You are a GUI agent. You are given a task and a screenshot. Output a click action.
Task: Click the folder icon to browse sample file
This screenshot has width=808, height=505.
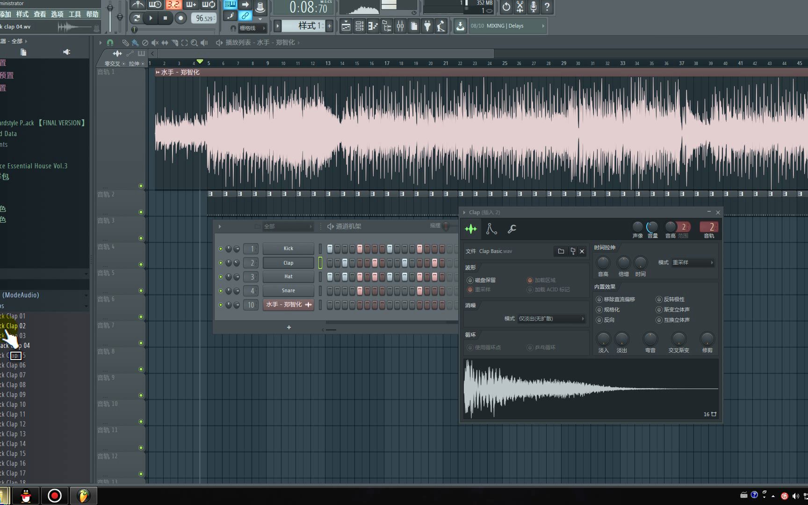pos(561,251)
